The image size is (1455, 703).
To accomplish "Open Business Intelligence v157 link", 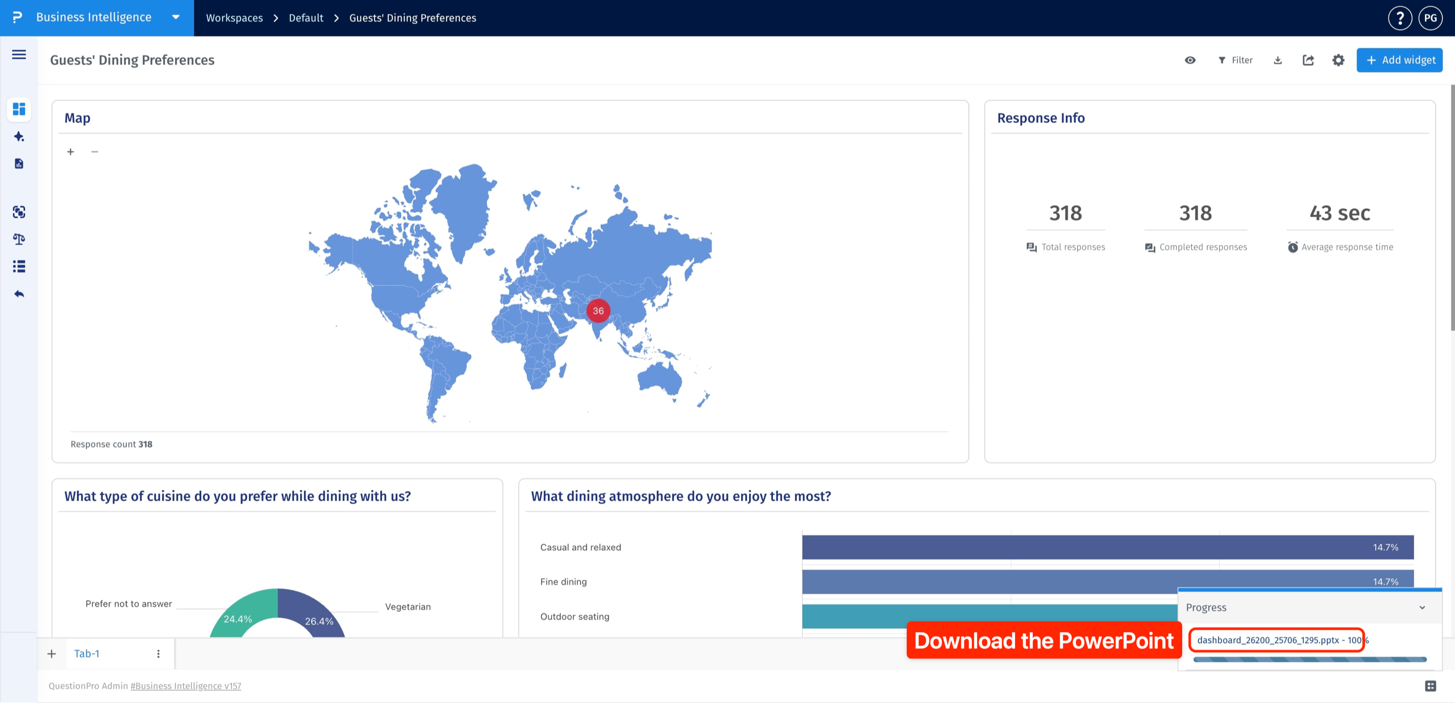I will pos(186,686).
